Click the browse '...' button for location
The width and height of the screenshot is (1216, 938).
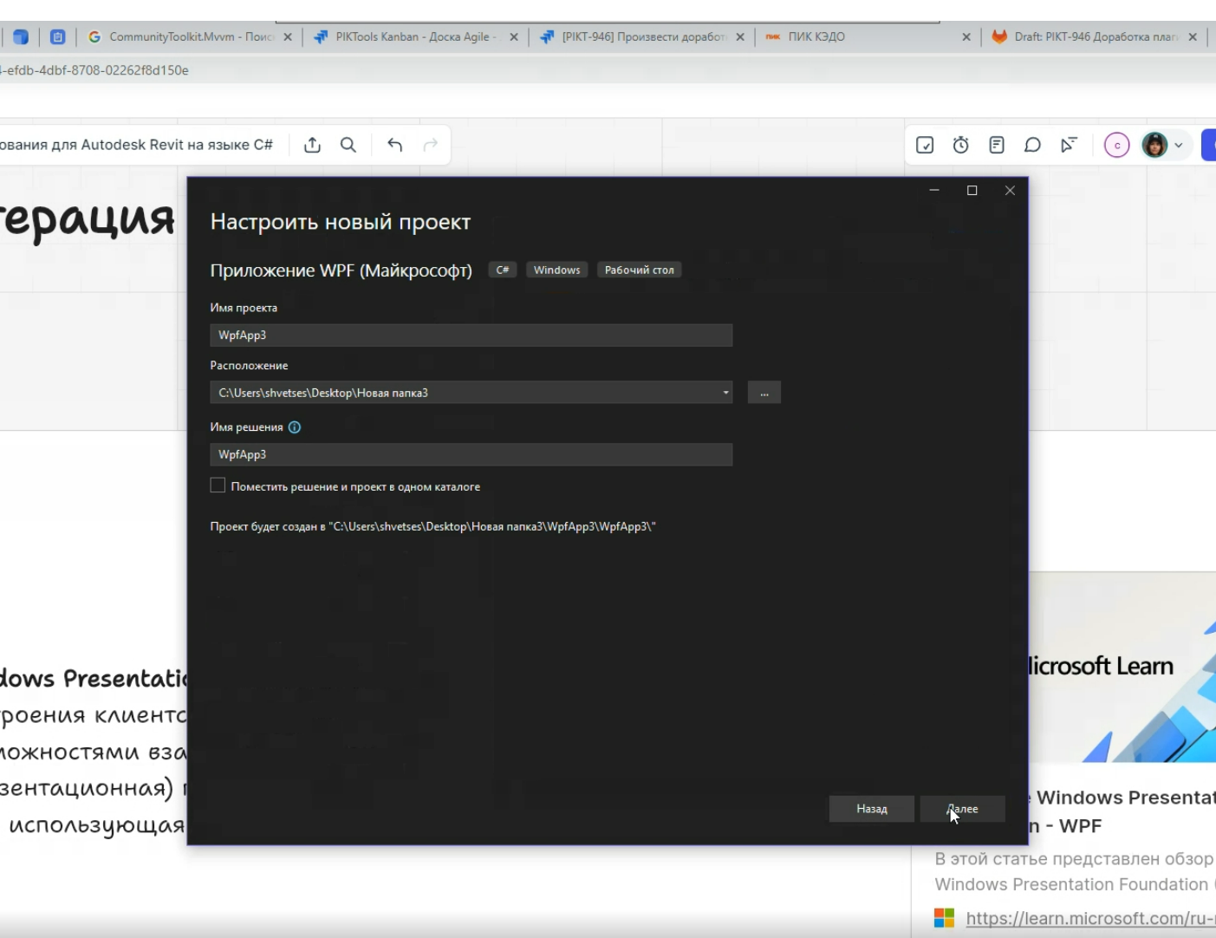(764, 393)
